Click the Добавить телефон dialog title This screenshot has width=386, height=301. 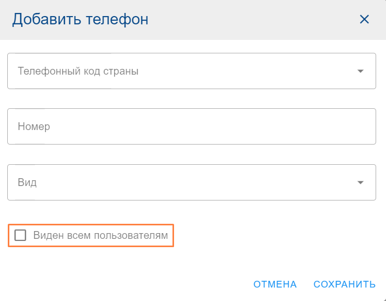pyautogui.click(x=81, y=20)
